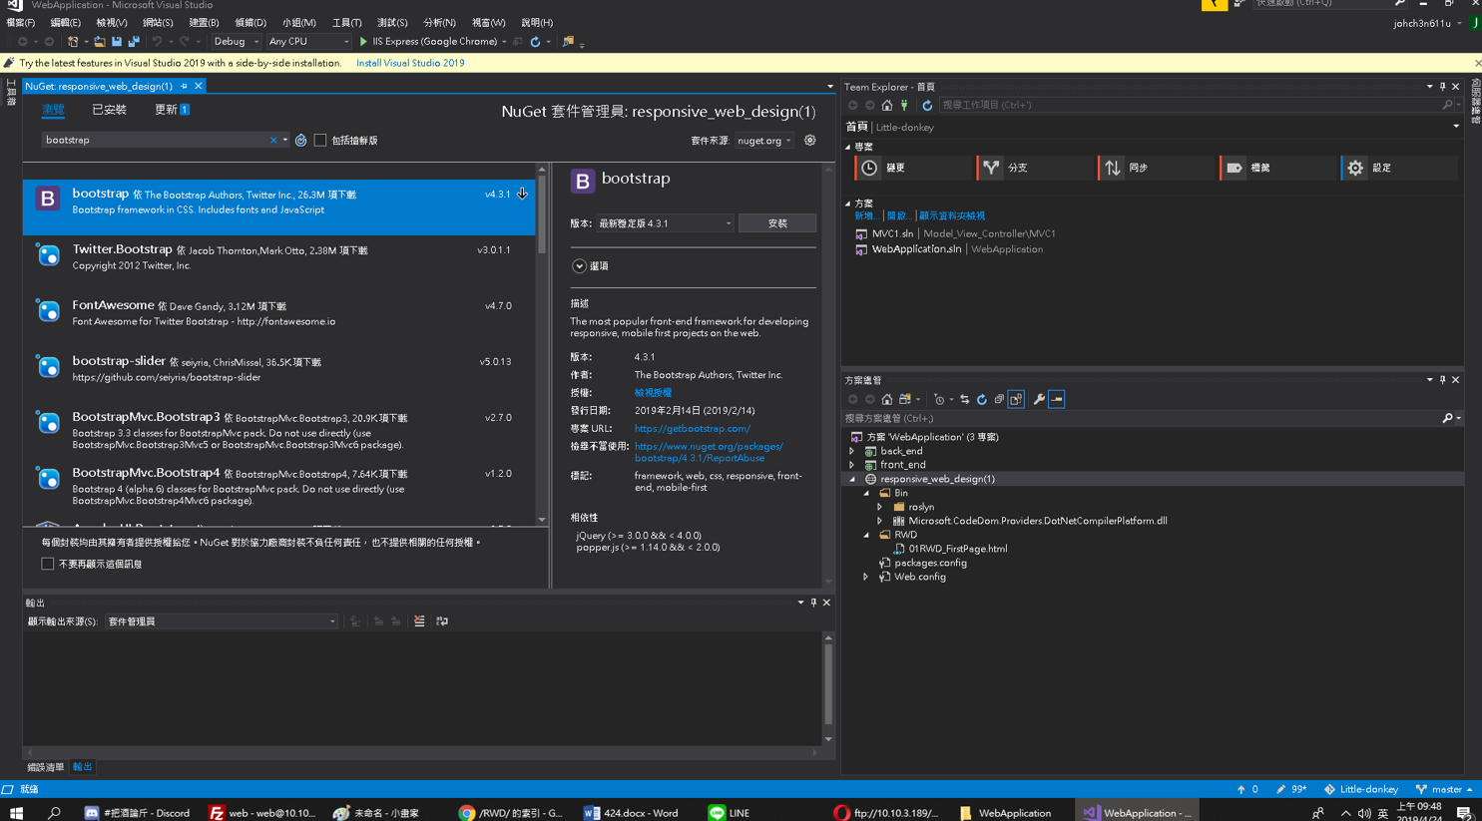The width and height of the screenshot is (1482, 821).
Task: Click the 檢視授權 (view license) link
Action: click(x=654, y=393)
